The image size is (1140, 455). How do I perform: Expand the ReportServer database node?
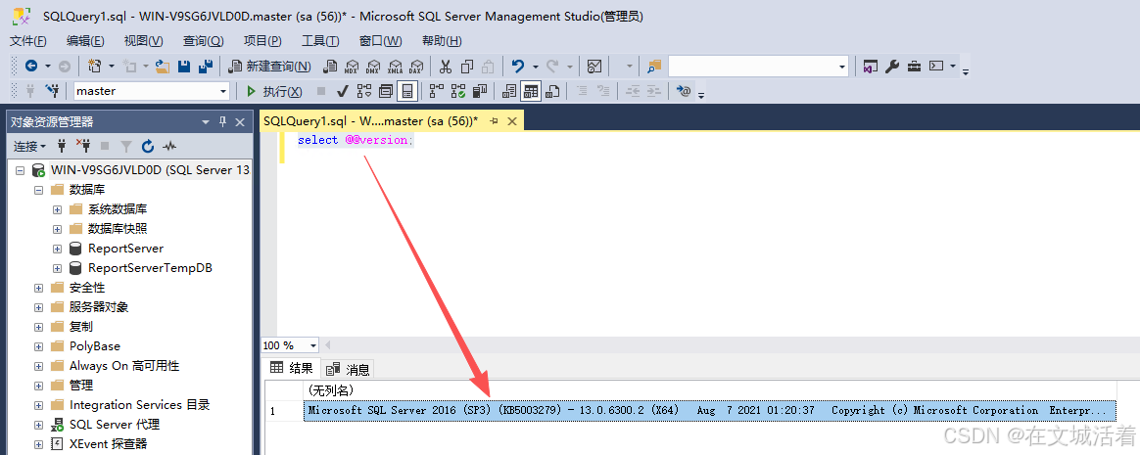click(x=58, y=249)
